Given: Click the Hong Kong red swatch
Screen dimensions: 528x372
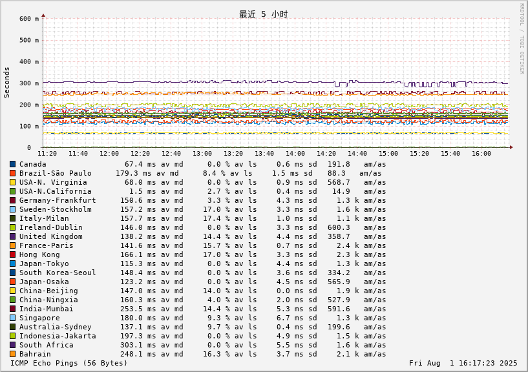Looking at the screenshot, I should tap(12, 254).
